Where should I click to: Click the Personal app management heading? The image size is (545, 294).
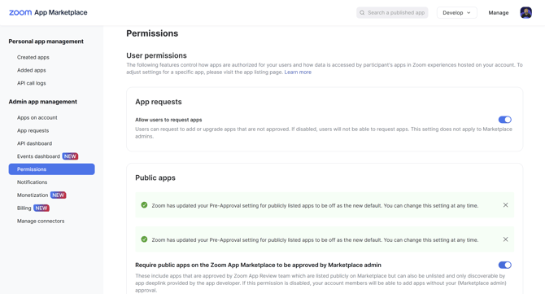46,41
